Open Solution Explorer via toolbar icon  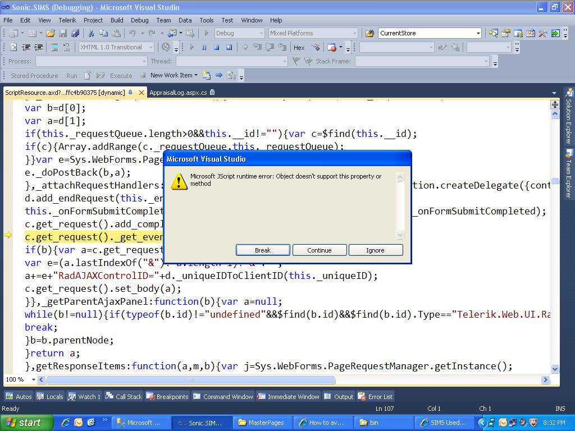click(493, 33)
